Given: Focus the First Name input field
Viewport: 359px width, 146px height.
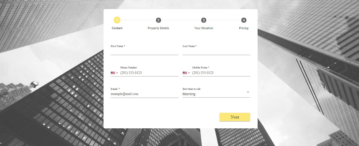Looking at the screenshot, I should click(144, 52).
